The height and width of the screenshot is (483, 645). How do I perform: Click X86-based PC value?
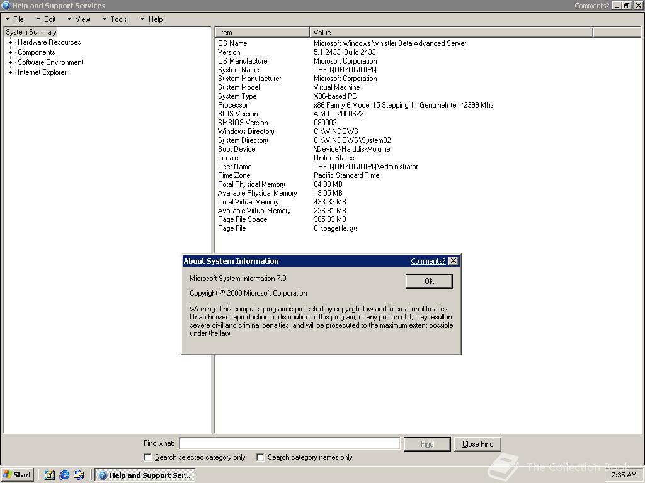click(335, 96)
